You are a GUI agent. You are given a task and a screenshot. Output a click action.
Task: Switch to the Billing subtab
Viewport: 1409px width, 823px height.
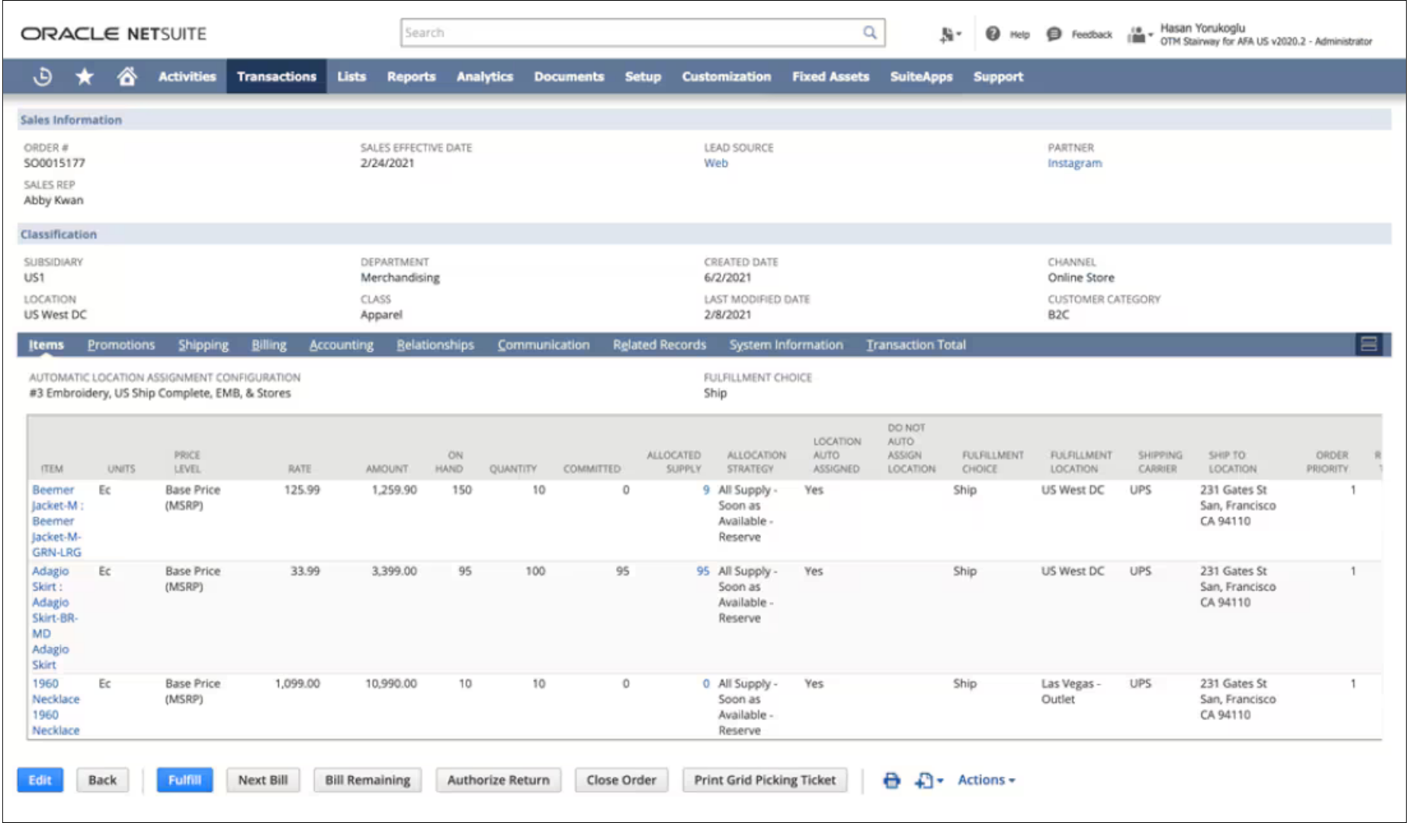pos(269,344)
